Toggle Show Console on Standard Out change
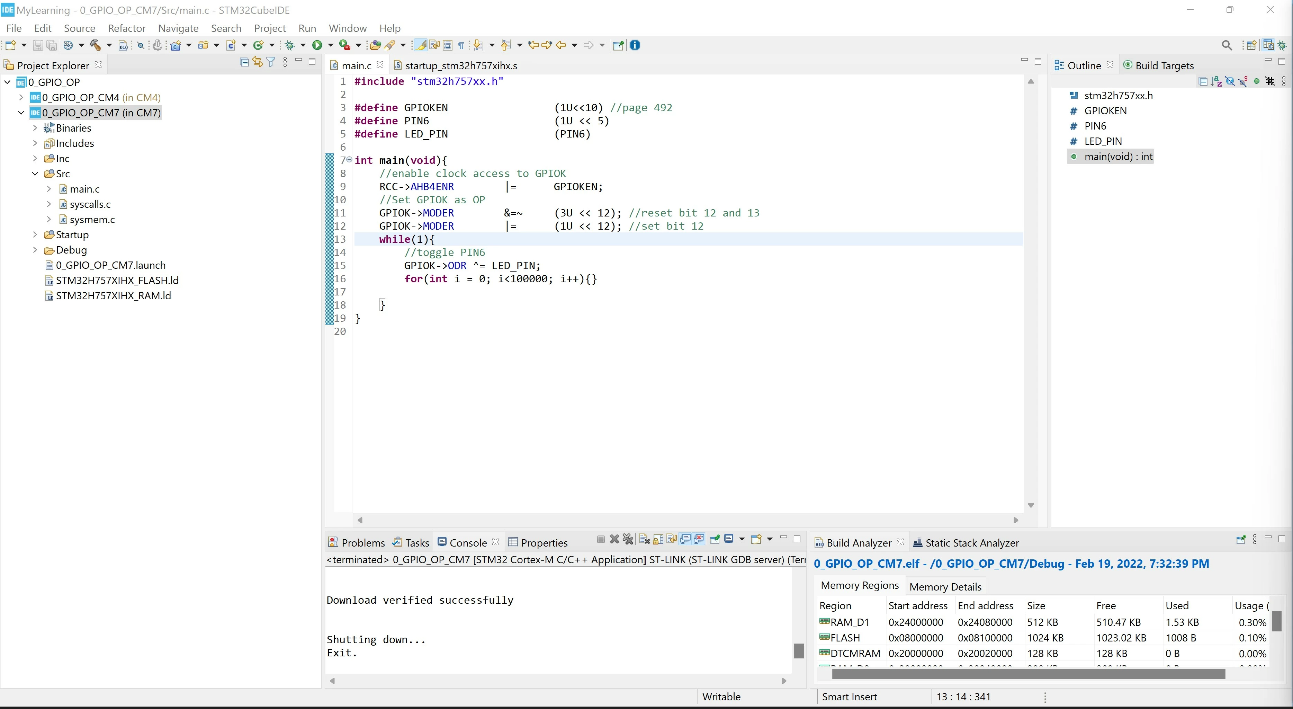This screenshot has height=709, width=1293. pos(685,539)
